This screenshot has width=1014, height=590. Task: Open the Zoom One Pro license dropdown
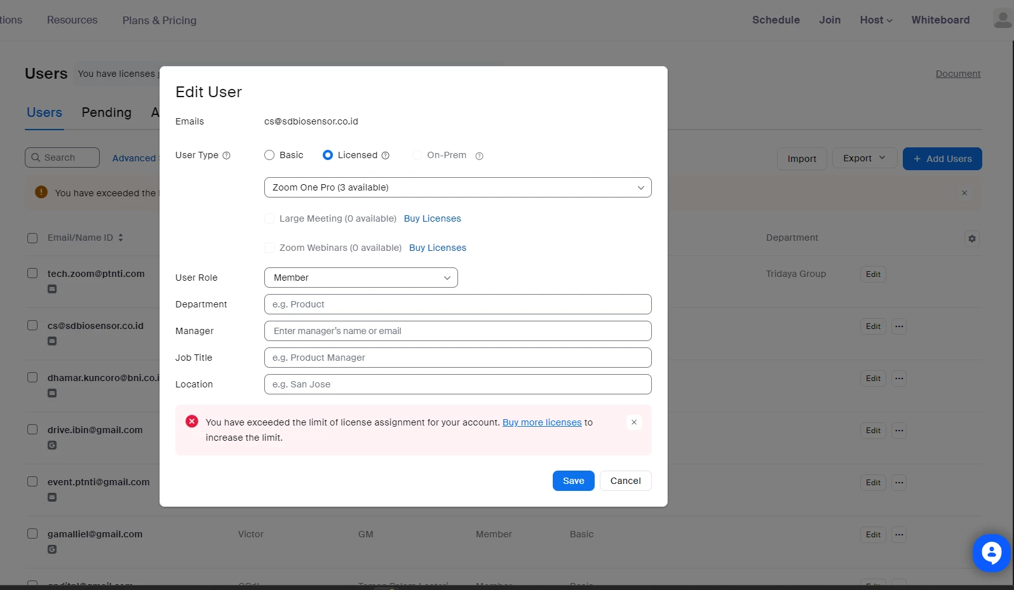(x=457, y=187)
